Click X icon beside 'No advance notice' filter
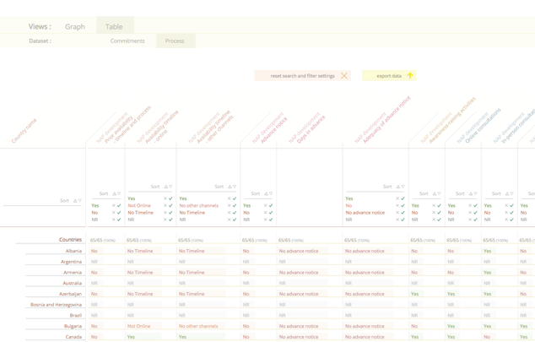This screenshot has width=535, height=342. click(x=397, y=213)
